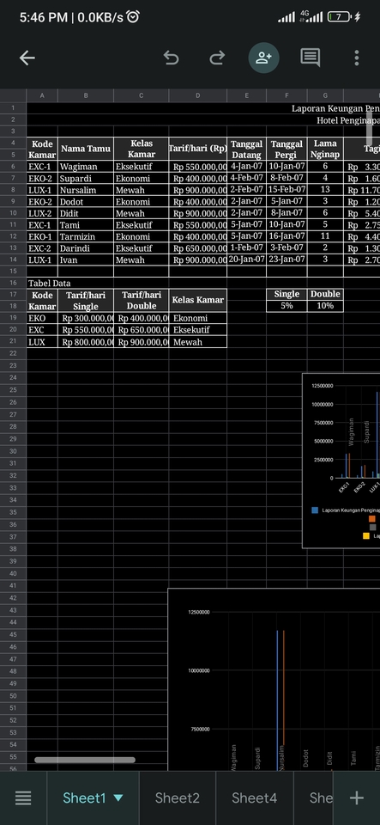Select the 'Rp 650.000,00' cell in Tarif/hari Double column
This screenshot has height=825, width=380.
pos(142,330)
